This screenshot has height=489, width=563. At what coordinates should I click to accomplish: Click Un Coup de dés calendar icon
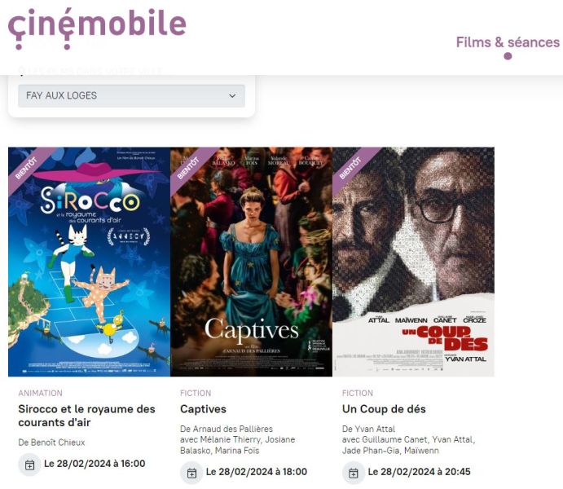[x=354, y=474]
